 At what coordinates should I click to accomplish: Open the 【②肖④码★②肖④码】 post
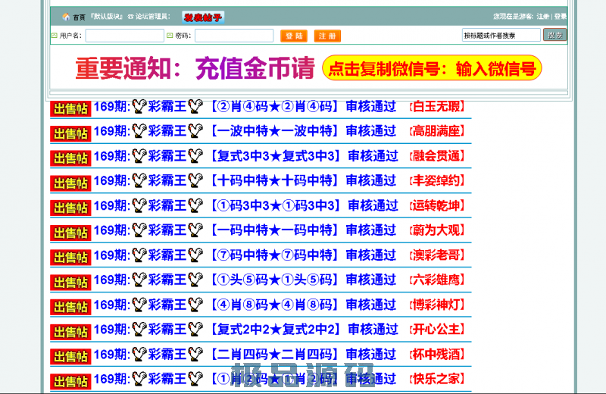[274, 107]
